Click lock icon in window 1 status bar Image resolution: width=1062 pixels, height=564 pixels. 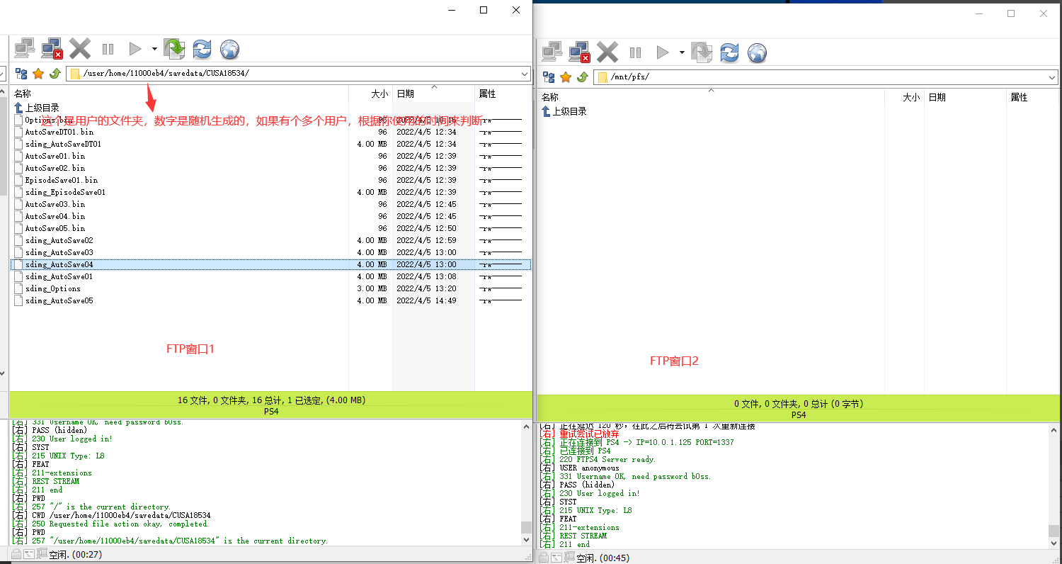(16, 553)
